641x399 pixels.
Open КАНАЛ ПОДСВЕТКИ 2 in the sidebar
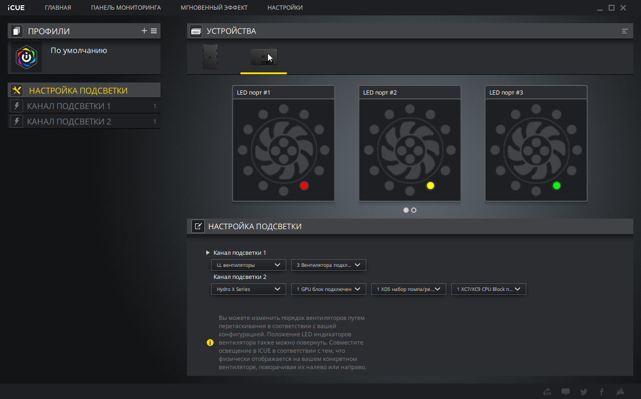click(84, 122)
